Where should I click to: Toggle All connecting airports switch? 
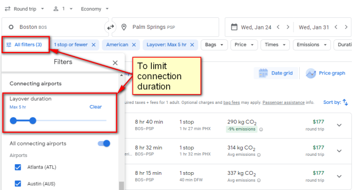[x=104, y=143]
